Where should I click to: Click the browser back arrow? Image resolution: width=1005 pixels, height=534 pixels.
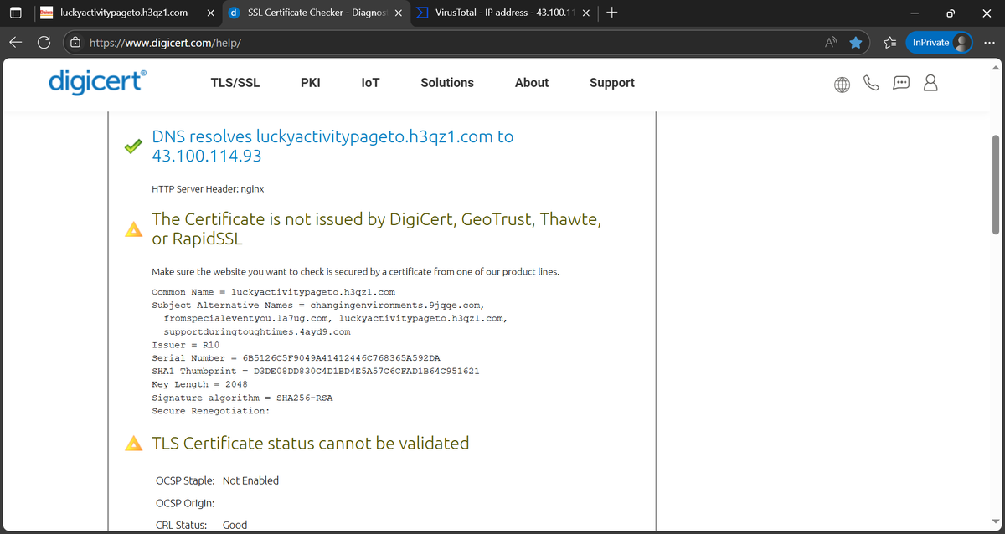[x=16, y=43]
